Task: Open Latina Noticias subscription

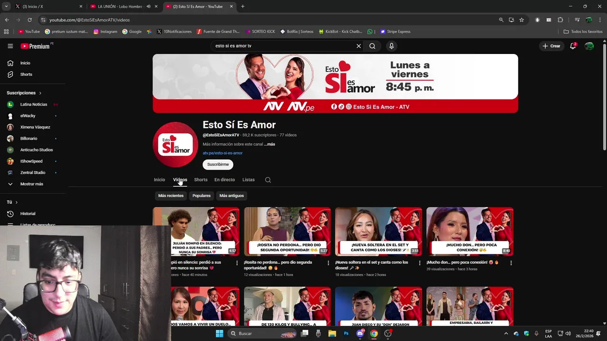Action: point(33,104)
